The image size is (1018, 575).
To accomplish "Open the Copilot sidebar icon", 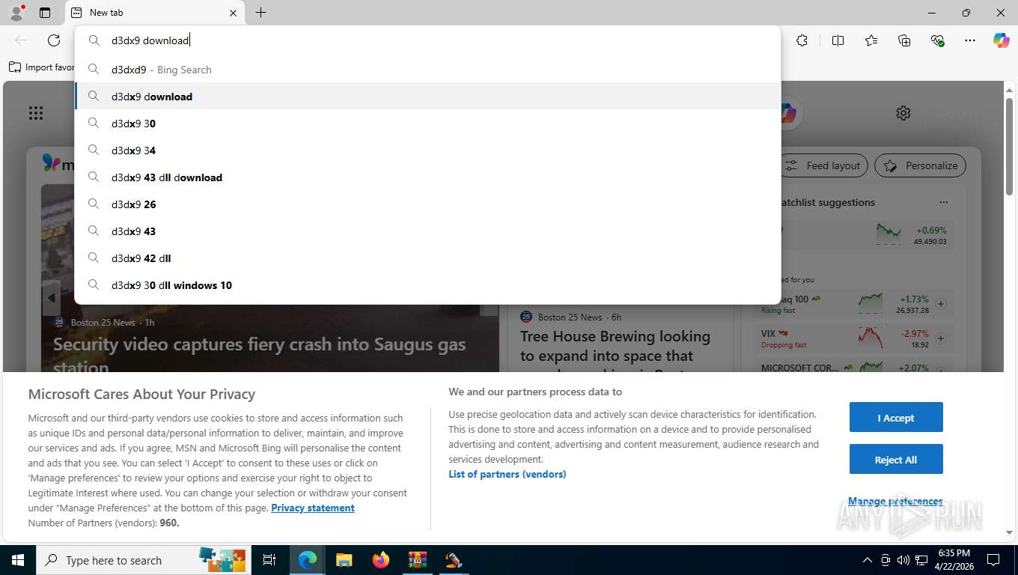I will click(x=1002, y=40).
